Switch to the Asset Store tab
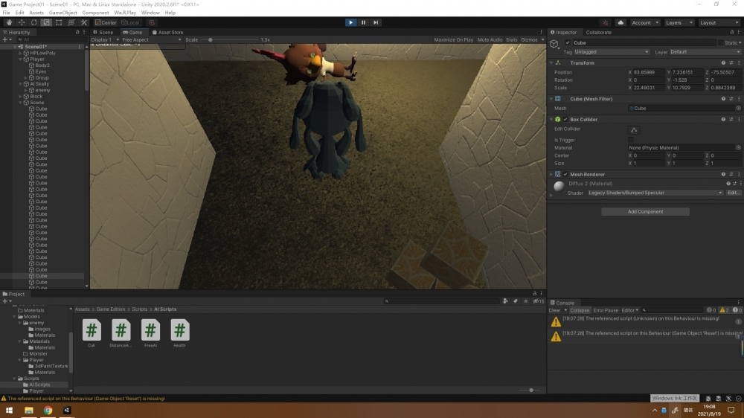744x418 pixels. pyautogui.click(x=167, y=32)
